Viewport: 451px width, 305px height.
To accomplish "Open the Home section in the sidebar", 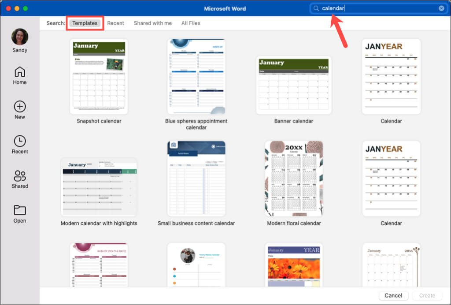I will [x=19, y=75].
